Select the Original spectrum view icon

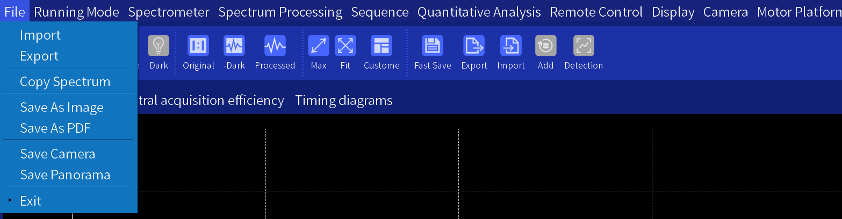tap(198, 46)
